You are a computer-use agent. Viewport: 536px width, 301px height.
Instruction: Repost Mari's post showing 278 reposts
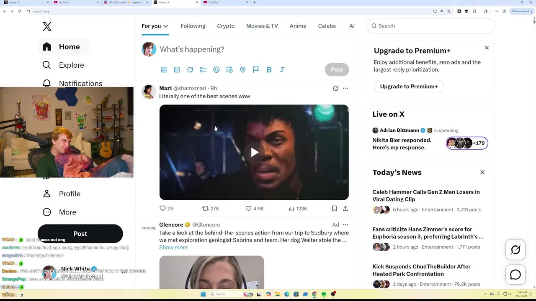click(210, 208)
